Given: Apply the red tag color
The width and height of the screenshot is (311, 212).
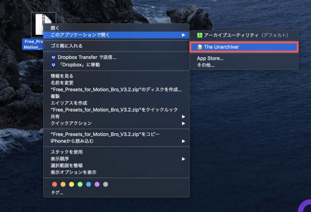Looking at the screenshot, I should coord(55,184).
